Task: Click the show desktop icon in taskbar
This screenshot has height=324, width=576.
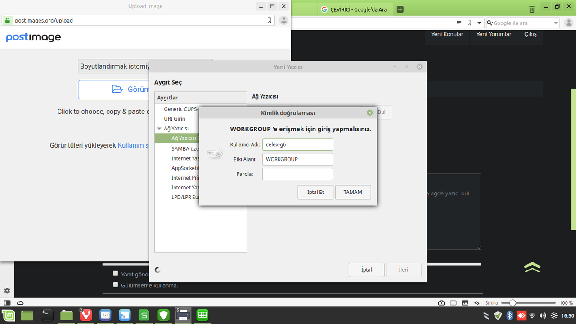Action: pos(27,315)
